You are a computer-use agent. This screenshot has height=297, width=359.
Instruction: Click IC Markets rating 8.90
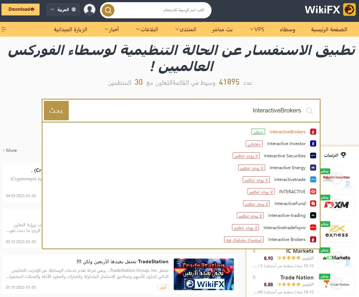pyautogui.click(x=268, y=258)
